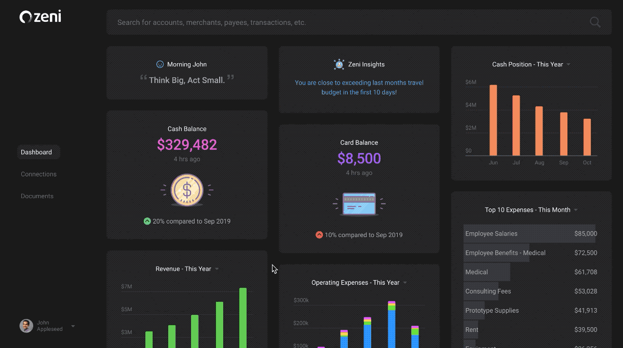The width and height of the screenshot is (623, 348).
Task: Click inside the search input field
Action: (311, 22)
